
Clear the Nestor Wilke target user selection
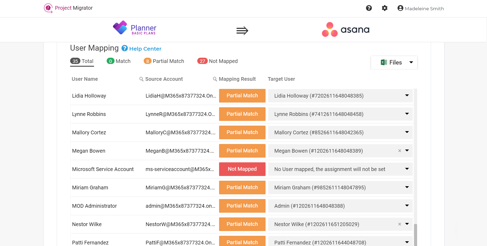[400, 224]
